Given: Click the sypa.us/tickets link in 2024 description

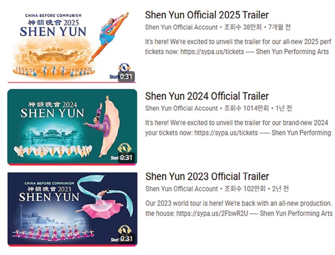Looking at the screenshot, I should [x=226, y=133].
